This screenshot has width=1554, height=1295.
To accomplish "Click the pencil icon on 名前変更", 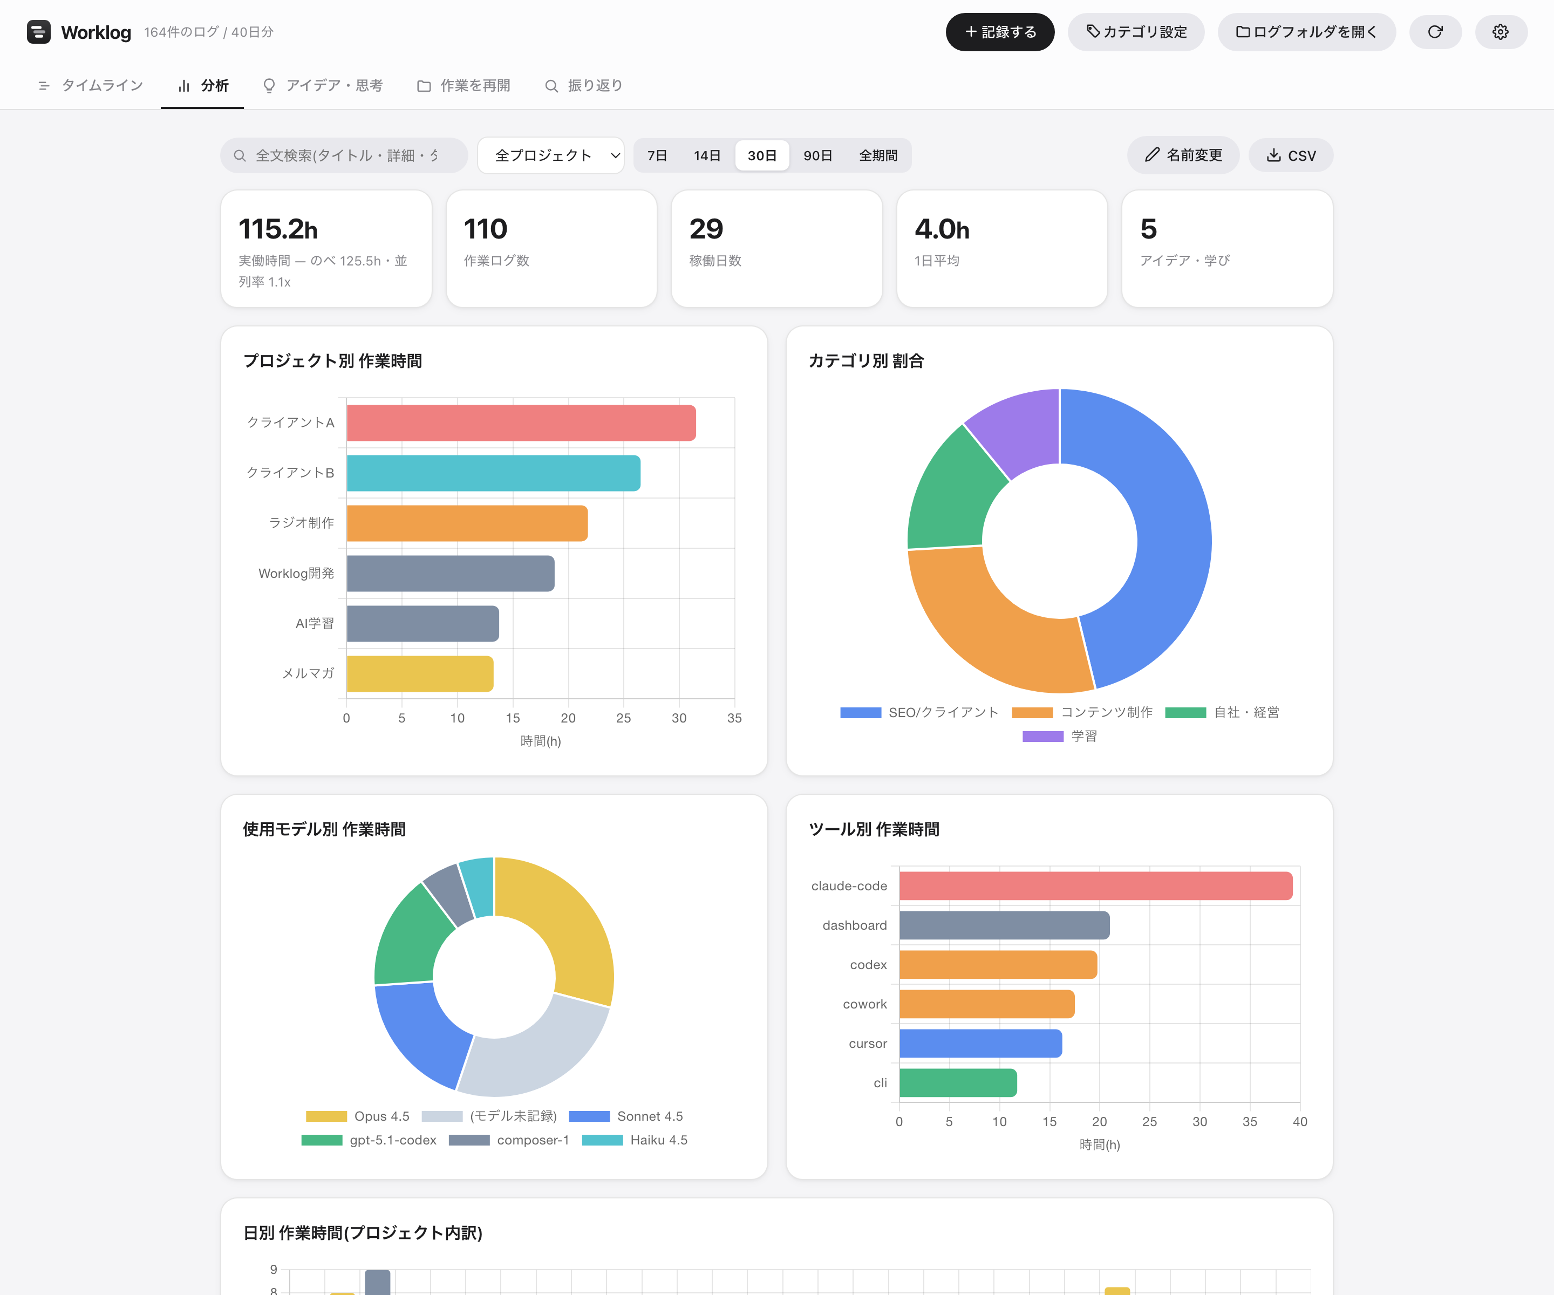I will coord(1152,155).
